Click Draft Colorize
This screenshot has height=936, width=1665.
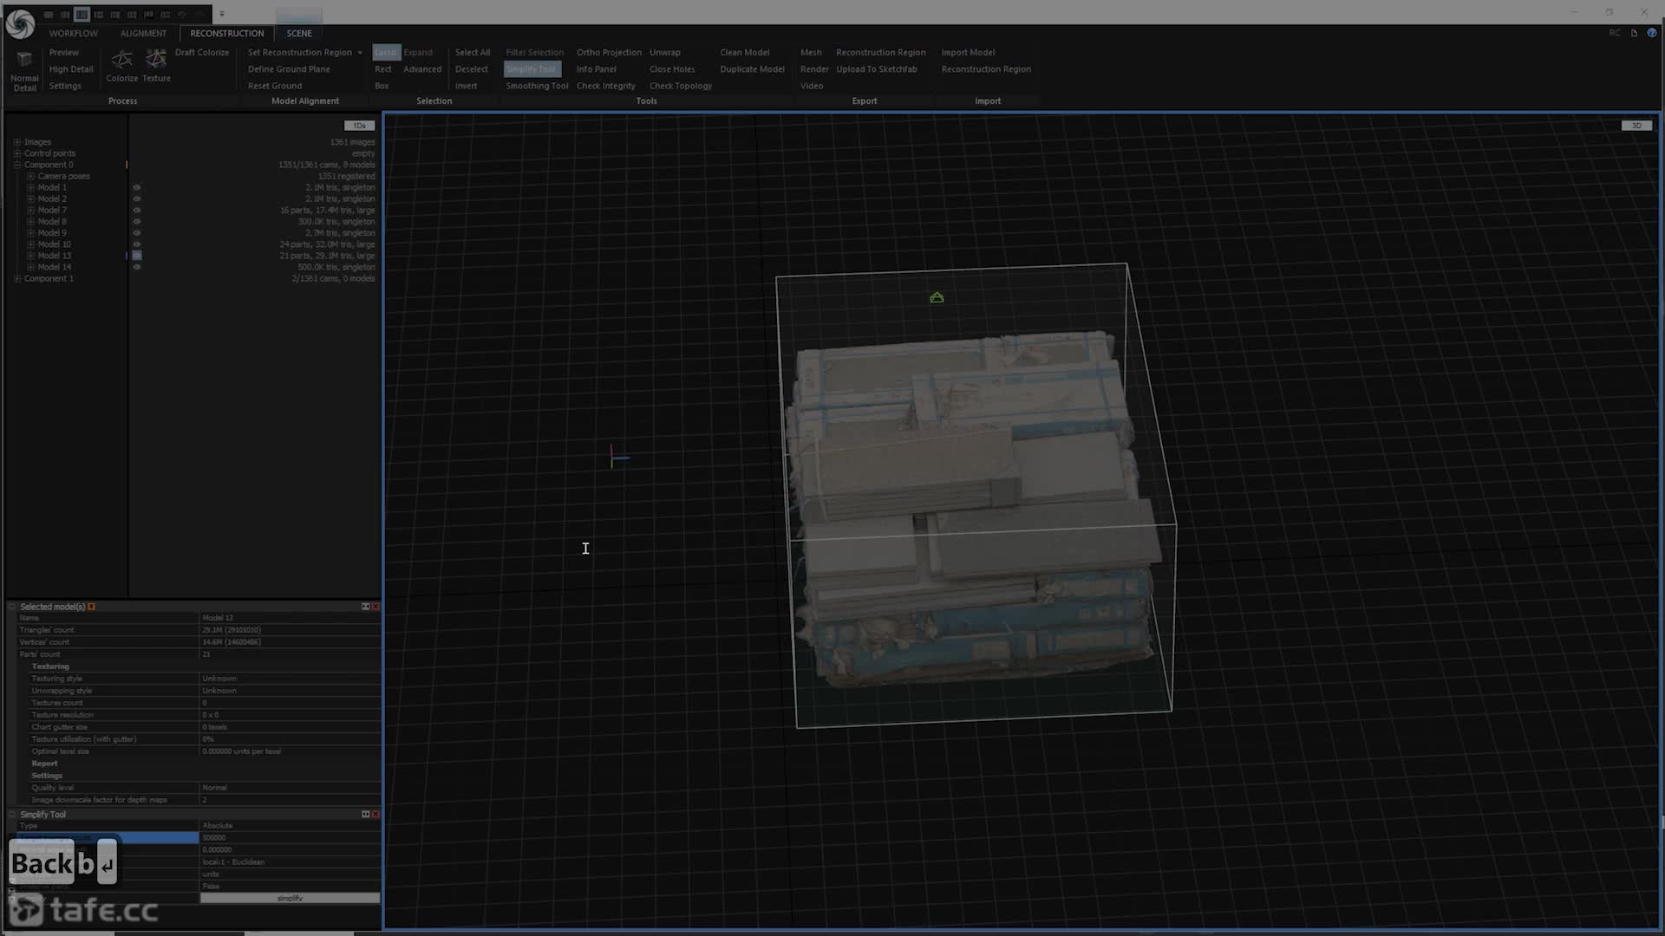202,53
